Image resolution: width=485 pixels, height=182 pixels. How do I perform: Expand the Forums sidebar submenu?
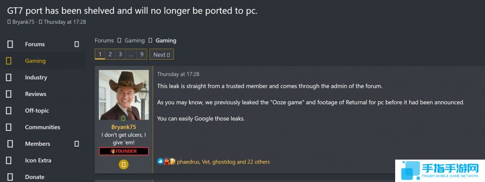click(77, 44)
